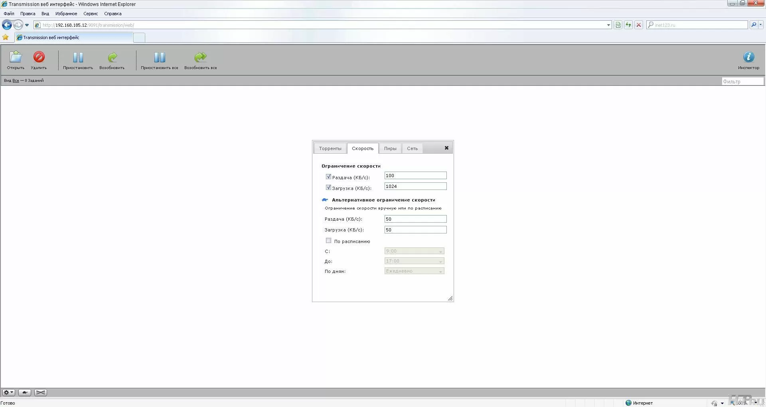Click the Pause All toolbar icon

159,57
